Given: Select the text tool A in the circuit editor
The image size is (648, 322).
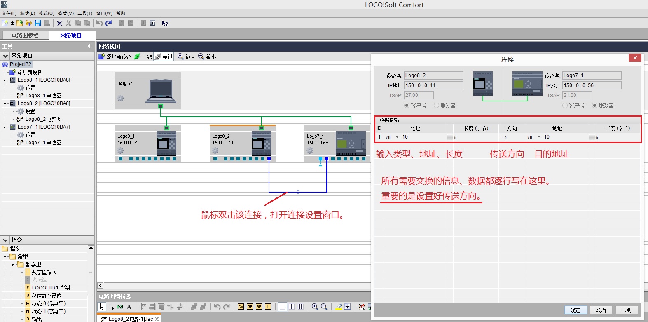Looking at the screenshot, I should pos(129,307).
